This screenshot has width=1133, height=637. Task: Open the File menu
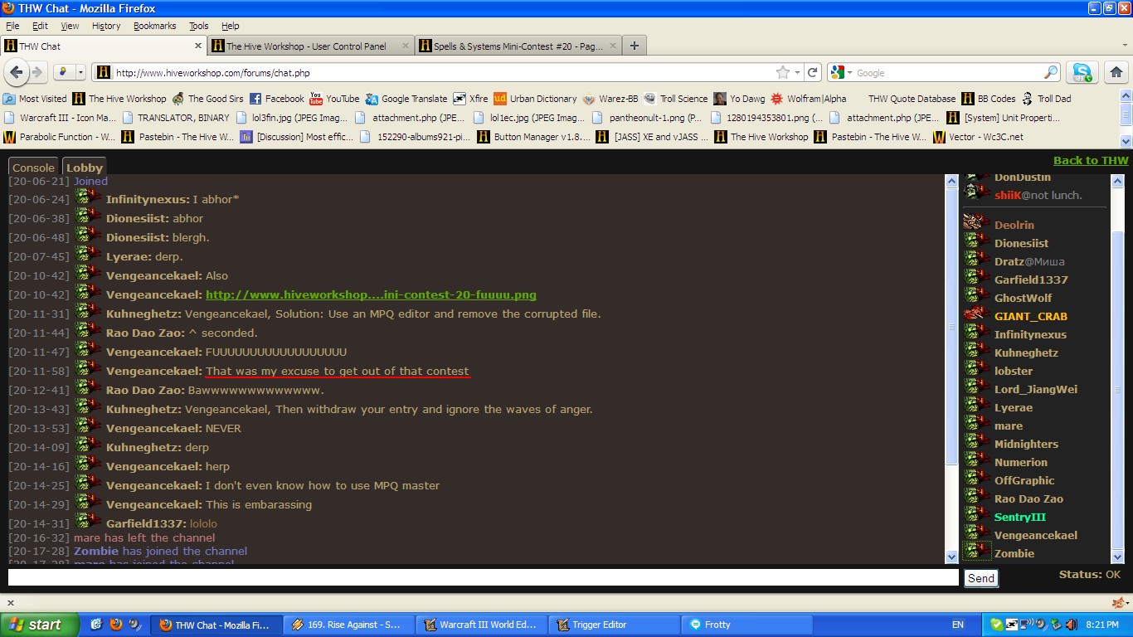coord(12,26)
